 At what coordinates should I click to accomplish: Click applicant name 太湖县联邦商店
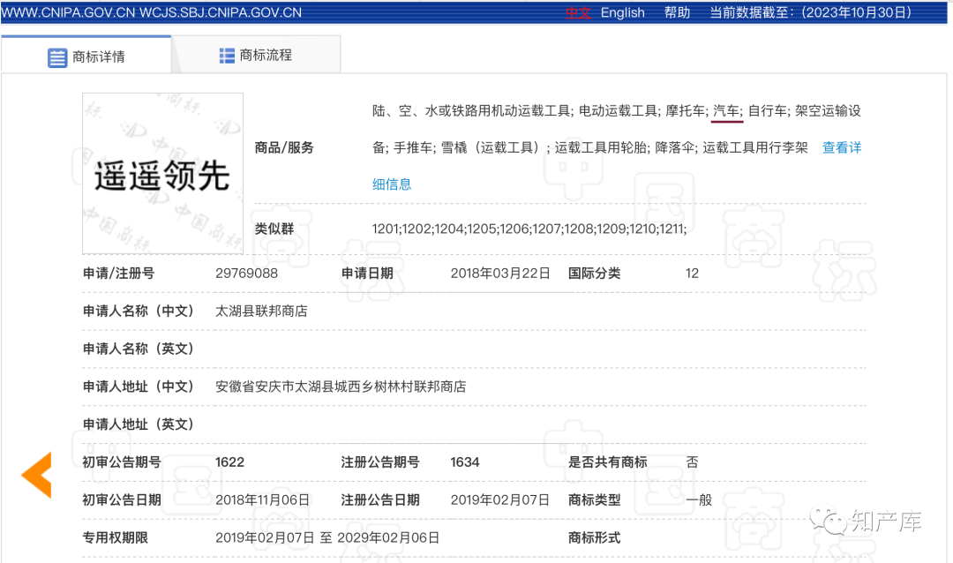(x=261, y=312)
